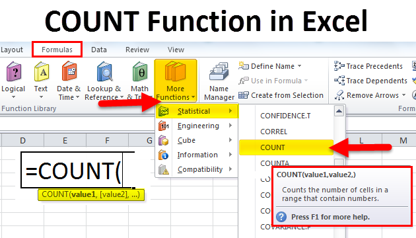Viewport: 416px width, 238px height.
Task: Open the Statistical submenu entry
Action: [x=197, y=111]
